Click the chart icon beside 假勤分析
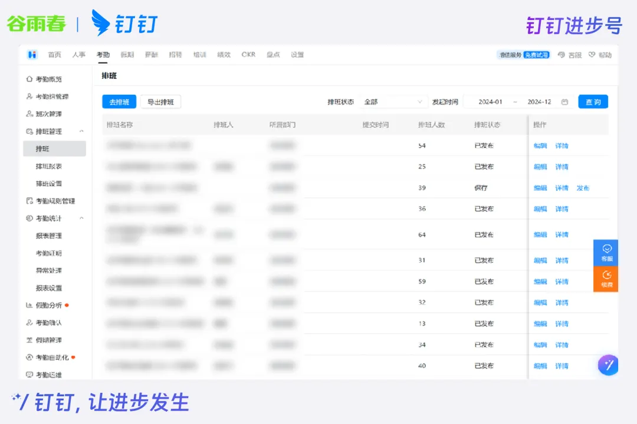Screen dimensions: 637x424 click(x=29, y=305)
